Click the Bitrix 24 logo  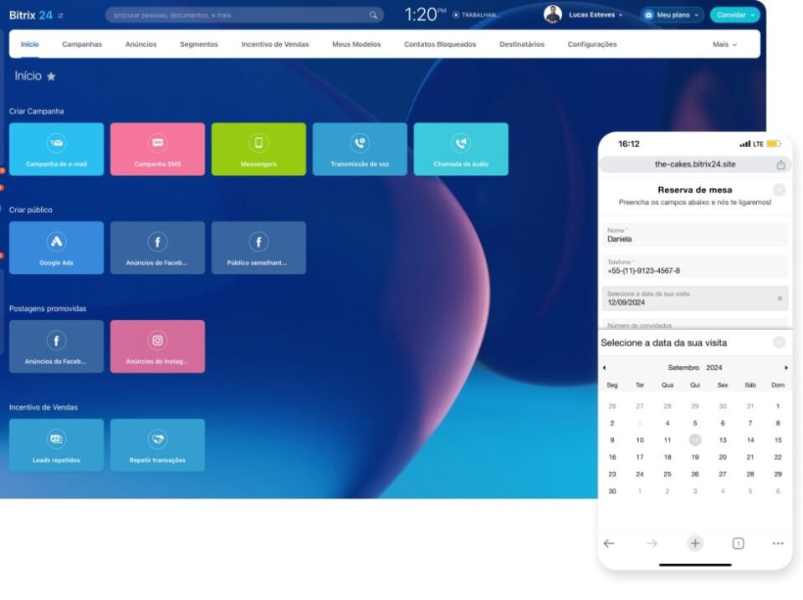click(x=31, y=15)
